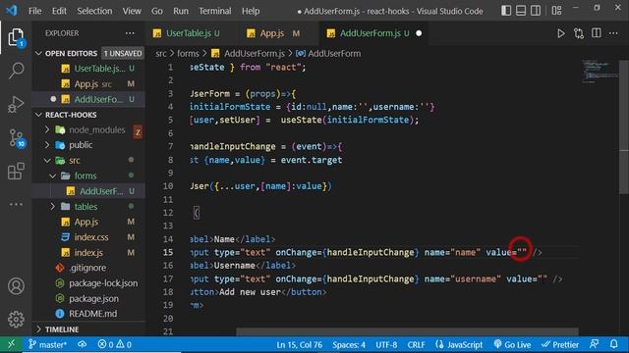
Task: Click Go Live in status bar
Action: coord(512,344)
